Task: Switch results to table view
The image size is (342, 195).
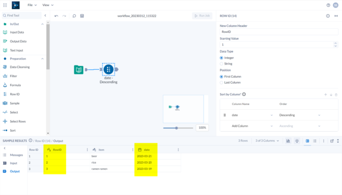Action: point(307,141)
